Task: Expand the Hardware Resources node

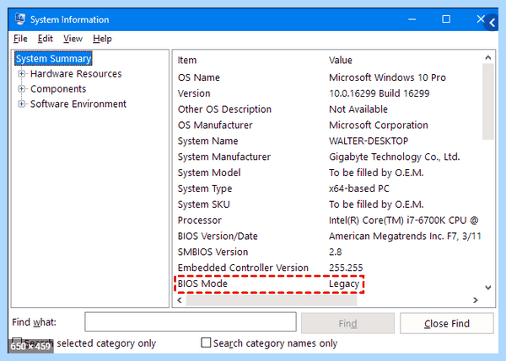Action: pyautogui.click(x=22, y=74)
